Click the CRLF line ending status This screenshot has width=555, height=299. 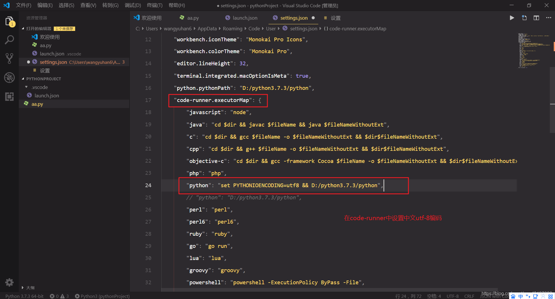tap(469, 296)
